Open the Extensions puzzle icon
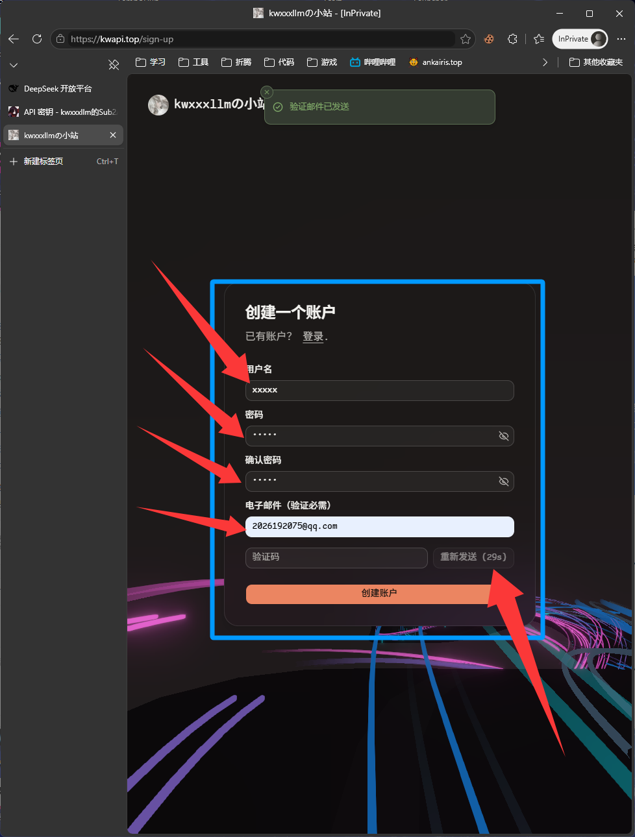Viewport: 635px width, 837px height. (512, 39)
